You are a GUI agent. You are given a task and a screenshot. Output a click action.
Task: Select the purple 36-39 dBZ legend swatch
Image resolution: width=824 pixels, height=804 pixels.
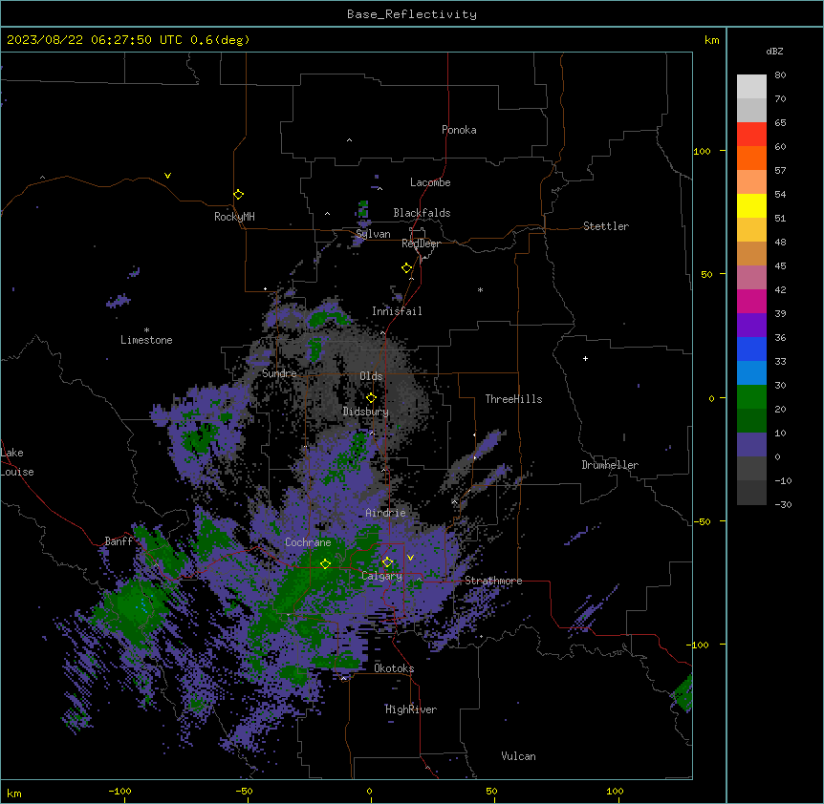pyautogui.click(x=751, y=326)
